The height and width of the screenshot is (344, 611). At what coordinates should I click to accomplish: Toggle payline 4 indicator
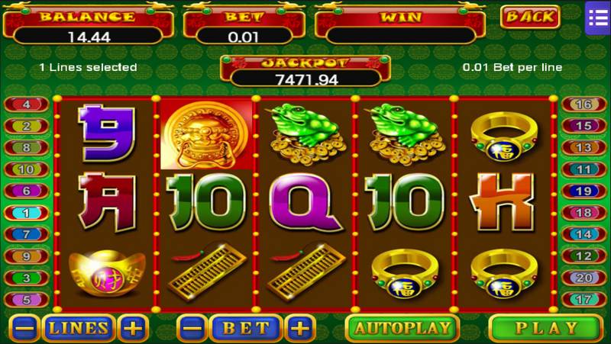click(27, 104)
